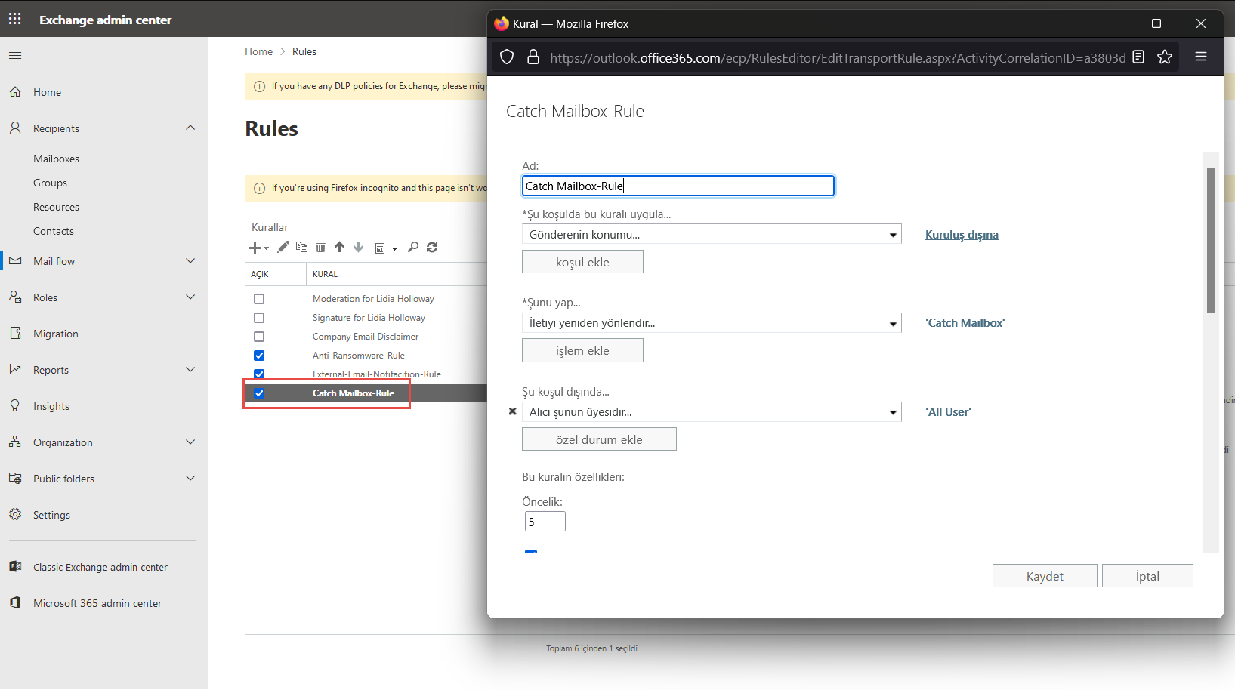Add a new rule with plus icon
Viewport: 1235px width, 690px height.
(255, 248)
